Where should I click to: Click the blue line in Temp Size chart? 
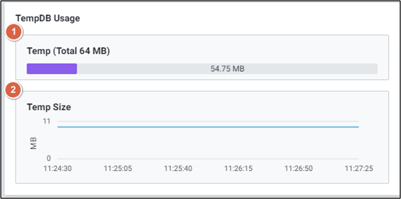(x=208, y=127)
